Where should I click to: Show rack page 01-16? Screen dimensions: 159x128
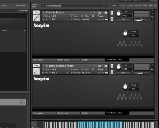click(114, 6)
